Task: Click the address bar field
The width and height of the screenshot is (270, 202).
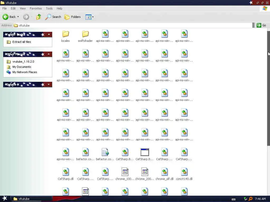Action: [x=133, y=26]
